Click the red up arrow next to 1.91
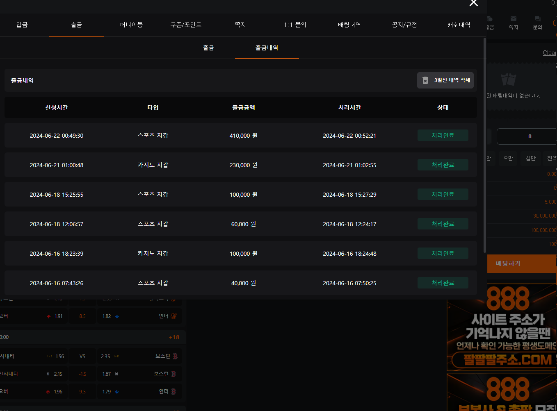The height and width of the screenshot is (411, 557). [49, 316]
